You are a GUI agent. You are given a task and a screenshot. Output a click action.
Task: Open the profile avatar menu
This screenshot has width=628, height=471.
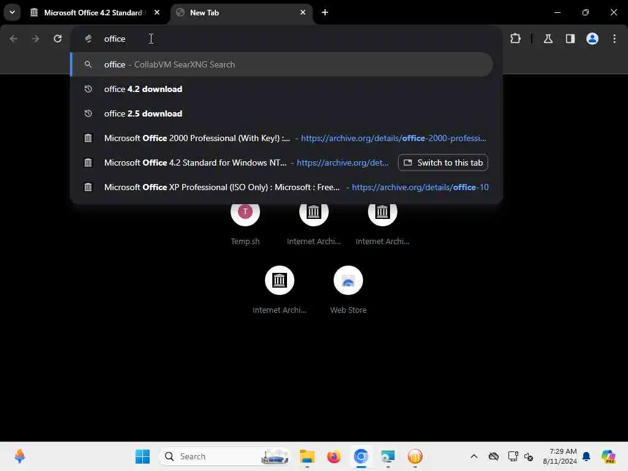(592, 39)
